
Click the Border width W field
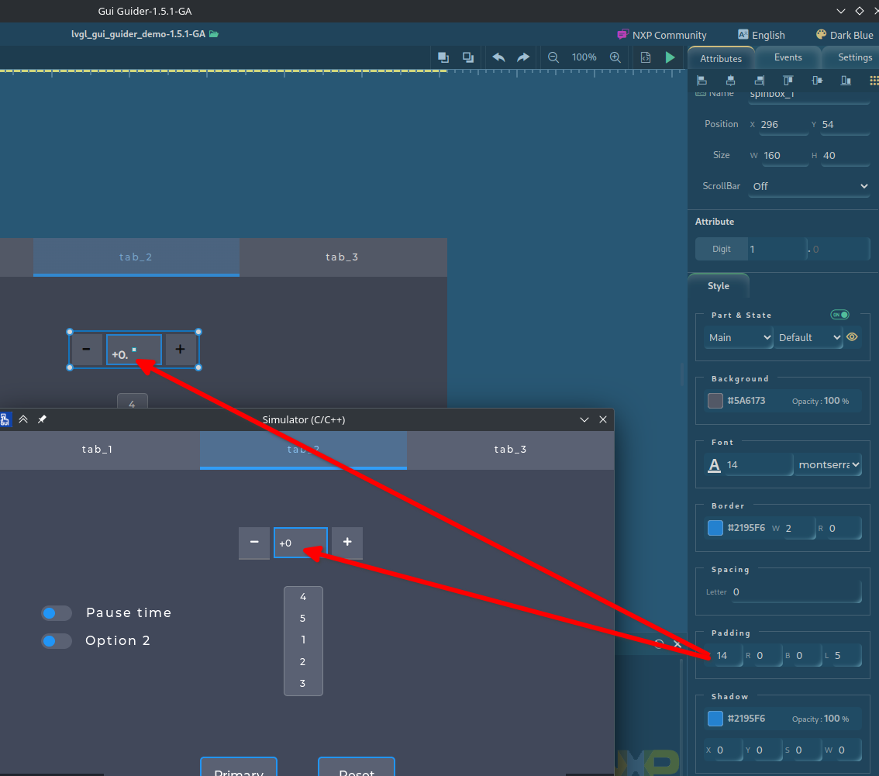(799, 528)
